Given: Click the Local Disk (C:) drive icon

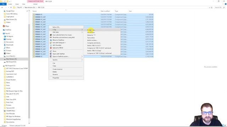Looking at the screenshot, I should point(5,56).
